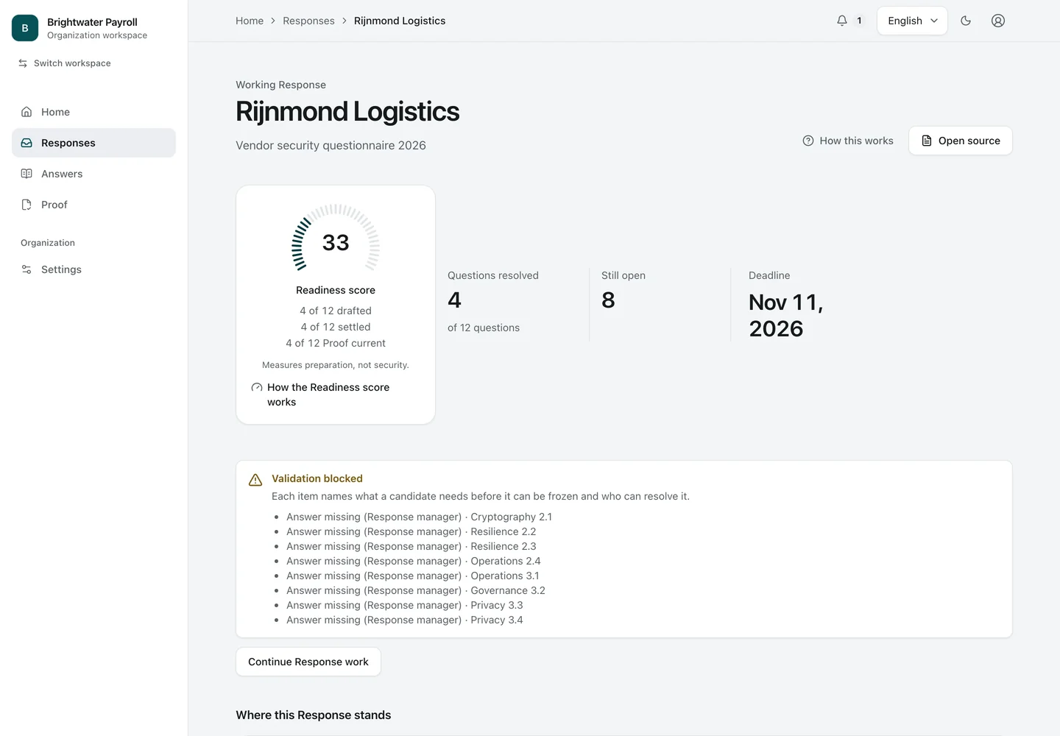Go to Home in the sidebar
This screenshot has height=736, width=1060.
tap(93, 112)
